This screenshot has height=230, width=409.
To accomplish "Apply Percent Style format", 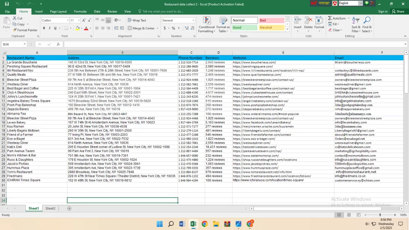I will pyautogui.click(x=173, y=28).
